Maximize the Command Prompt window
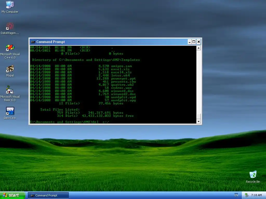The width and height of the screenshot is (266, 199). pyautogui.click(x=194, y=42)
